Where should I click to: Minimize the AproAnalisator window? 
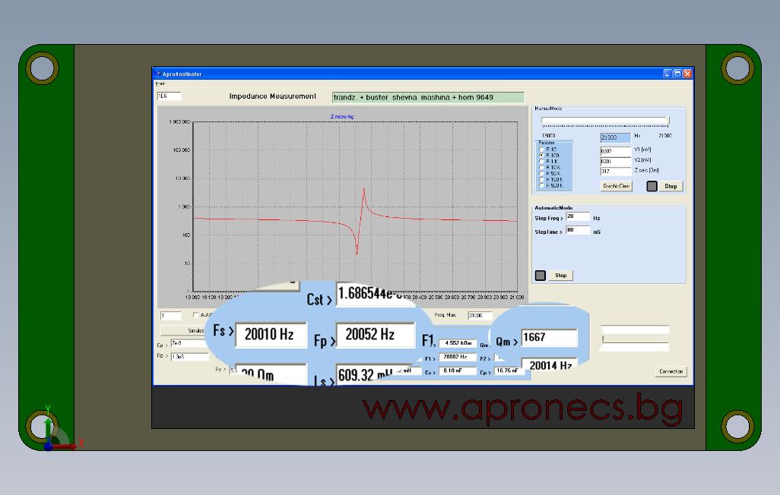pos(667,74)
